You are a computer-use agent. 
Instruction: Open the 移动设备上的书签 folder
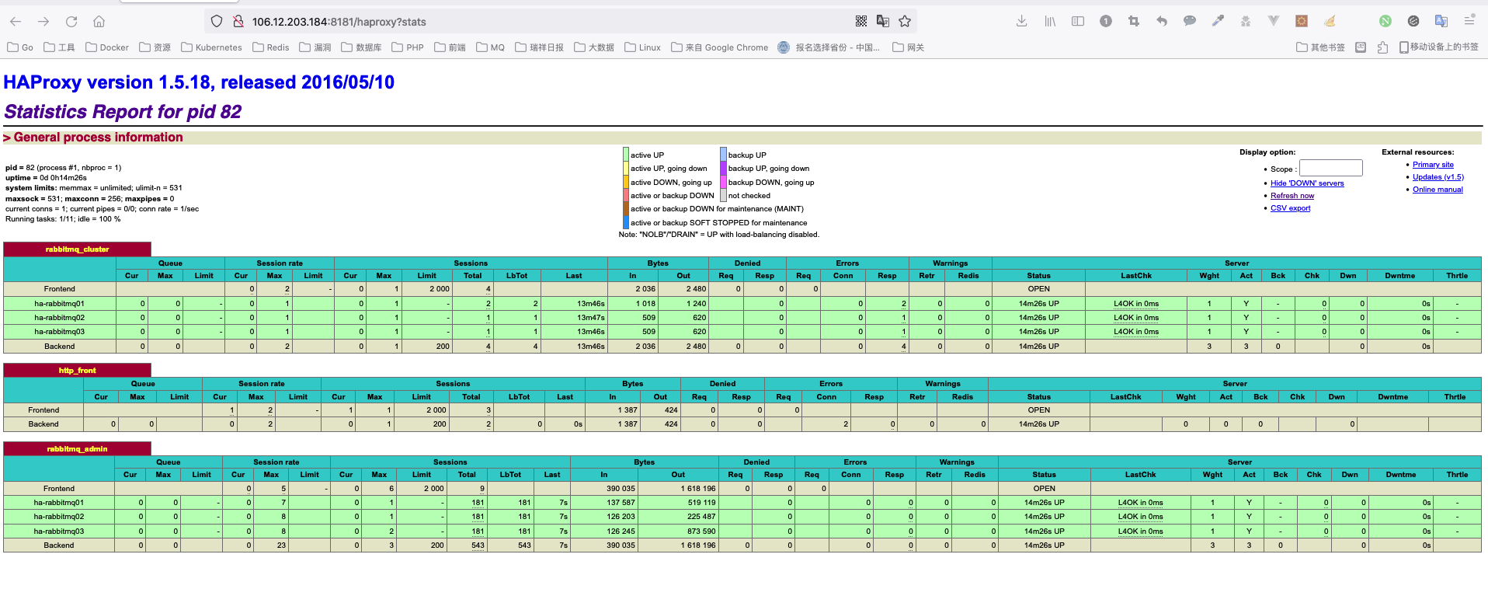click(1438, 47)
